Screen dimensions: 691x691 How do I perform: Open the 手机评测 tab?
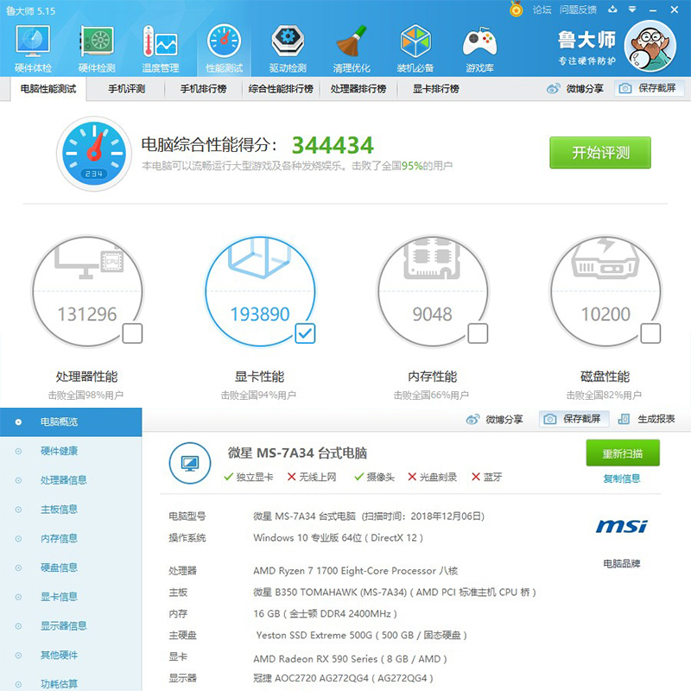coord(129,88)
